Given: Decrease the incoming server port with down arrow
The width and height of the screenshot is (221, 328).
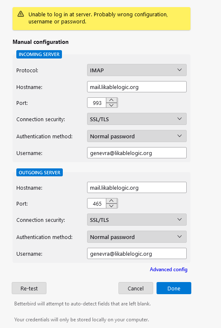Looking at the screenshot, I should coord(111,105).
